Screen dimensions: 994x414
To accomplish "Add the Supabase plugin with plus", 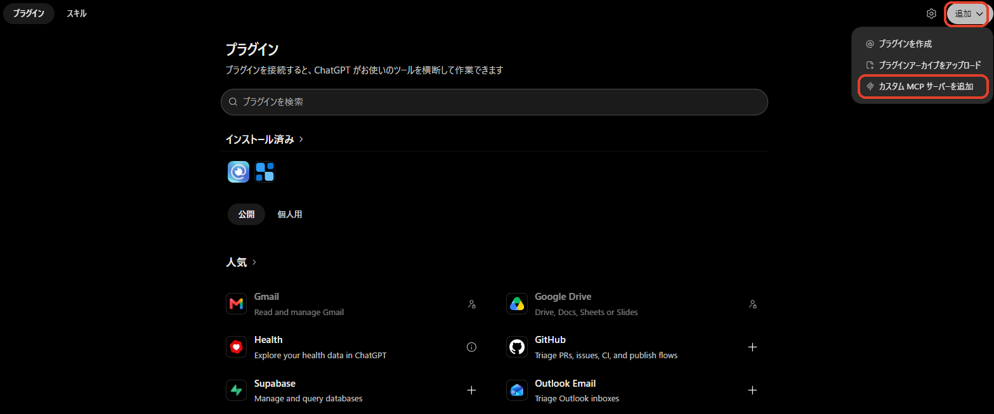I will coord(471,391).
